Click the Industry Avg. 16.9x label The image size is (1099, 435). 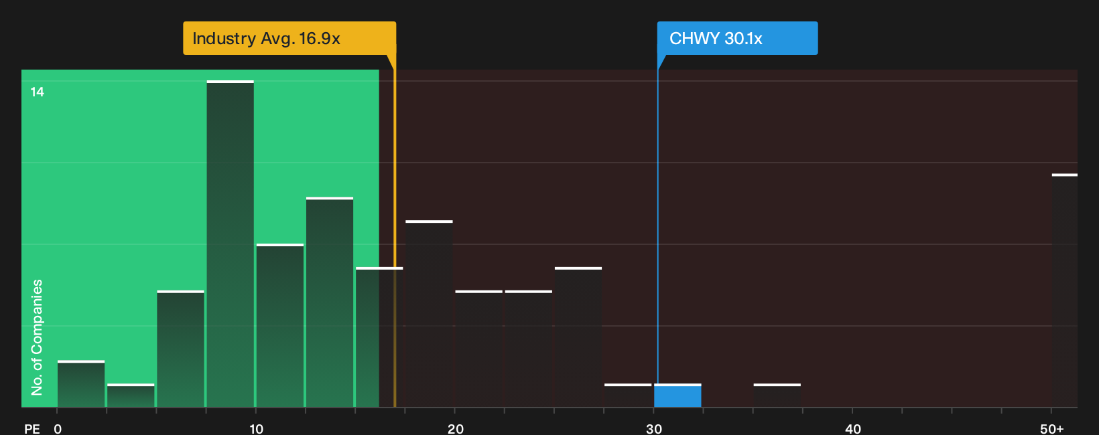click(289, 38)
